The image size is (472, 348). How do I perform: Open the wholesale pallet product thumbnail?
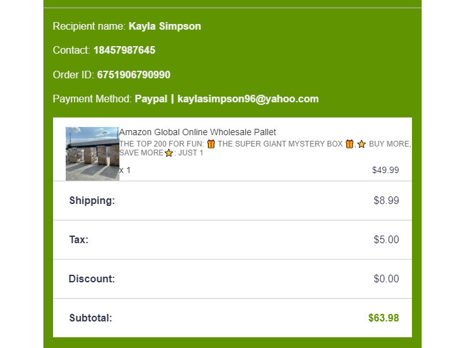(92, 153)
